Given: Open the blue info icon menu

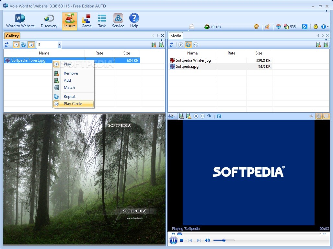Looking at the screenshot, I should [325, 27].
